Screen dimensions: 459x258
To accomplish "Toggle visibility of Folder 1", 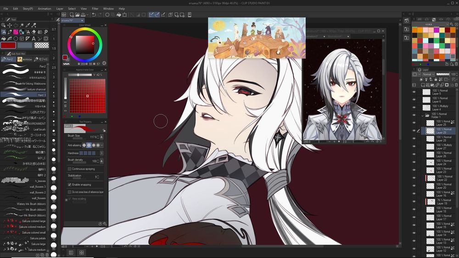I will 414,115.
